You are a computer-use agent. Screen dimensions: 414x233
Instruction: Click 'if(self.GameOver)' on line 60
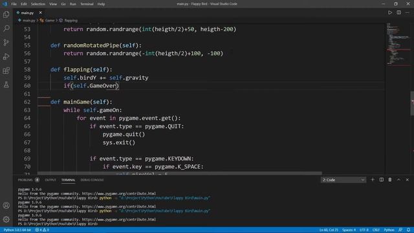coord(91,86)
